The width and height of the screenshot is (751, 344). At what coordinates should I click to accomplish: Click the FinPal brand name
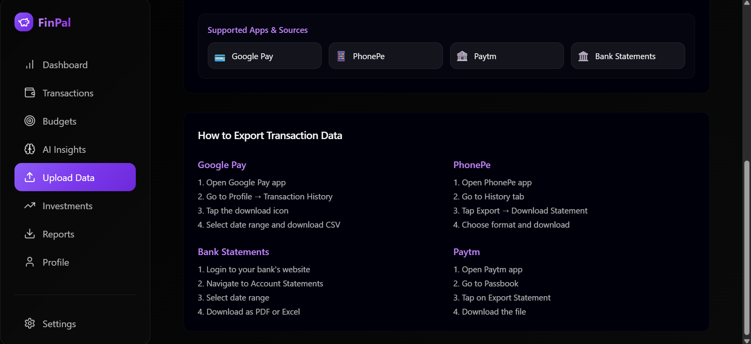pyautogui.click(x=54, y=22)
